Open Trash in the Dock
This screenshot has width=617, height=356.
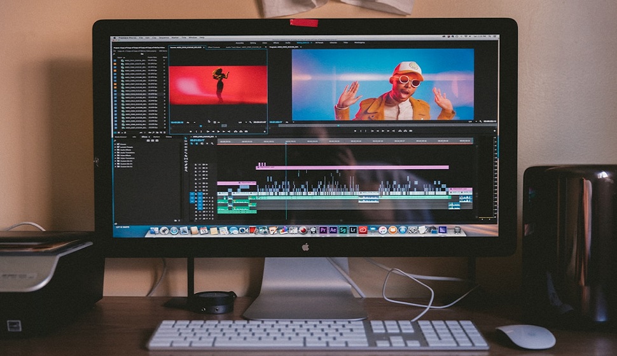[x=457, y=230]
